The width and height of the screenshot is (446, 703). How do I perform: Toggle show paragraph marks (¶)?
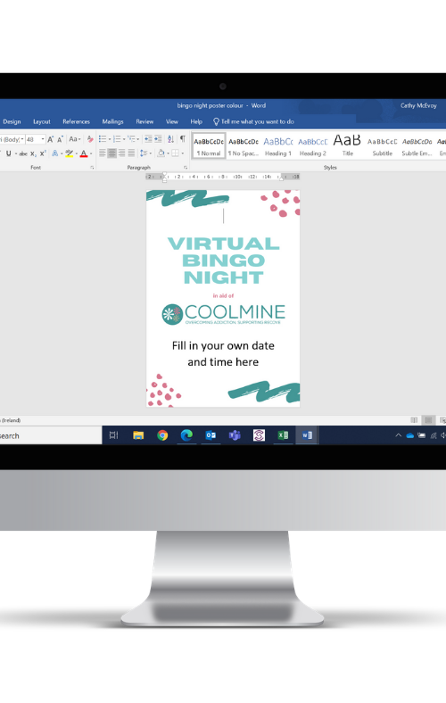point(183,139)
